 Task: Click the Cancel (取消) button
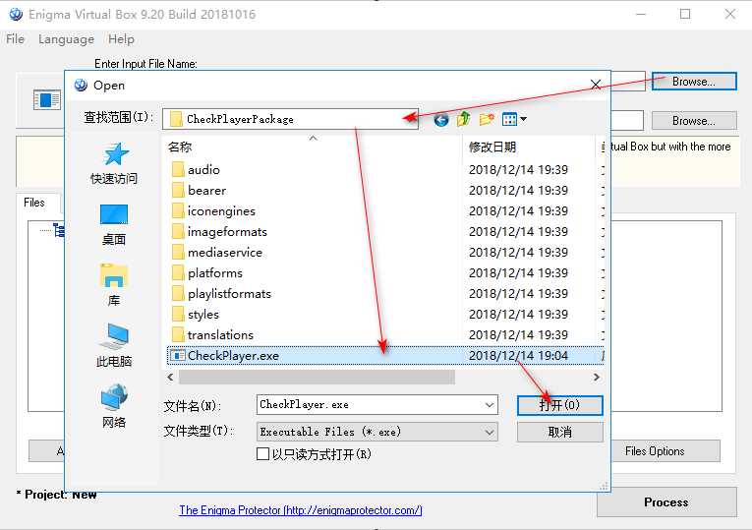[x=559, y=432]
